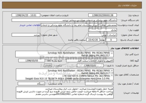Open the buyer contact information link
146x103 pixels.
[30, 25]
